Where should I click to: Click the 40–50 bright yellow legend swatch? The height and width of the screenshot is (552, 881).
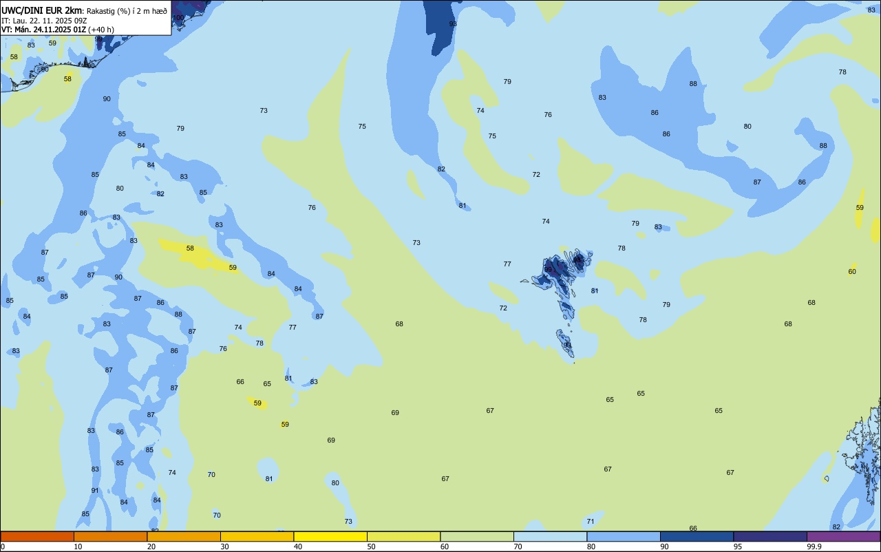point(330,536)
